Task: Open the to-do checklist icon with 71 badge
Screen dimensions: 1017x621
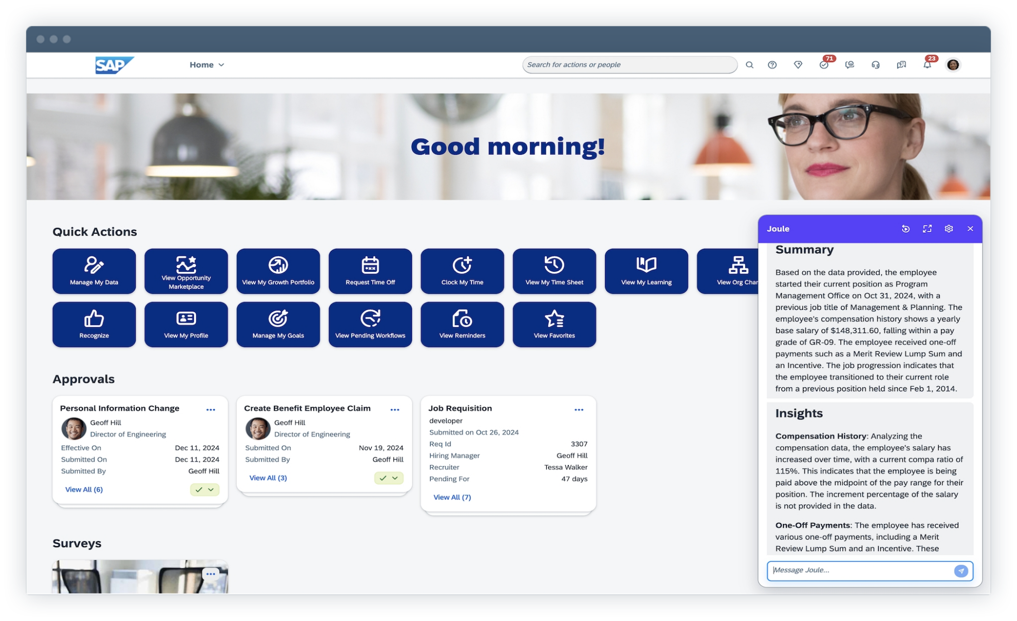Action: (x=824, y=64)
